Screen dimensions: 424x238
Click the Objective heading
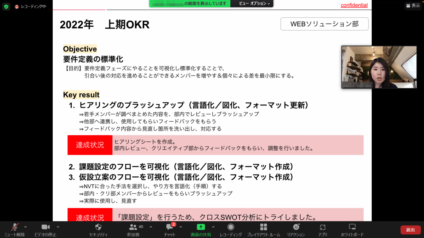(80, 49)
